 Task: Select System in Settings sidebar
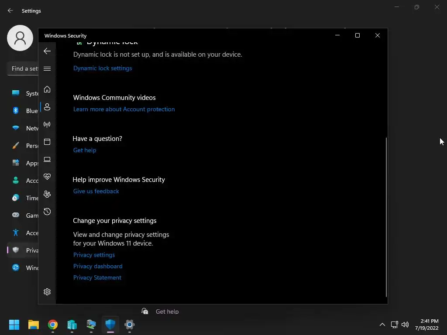pos(23,93)
